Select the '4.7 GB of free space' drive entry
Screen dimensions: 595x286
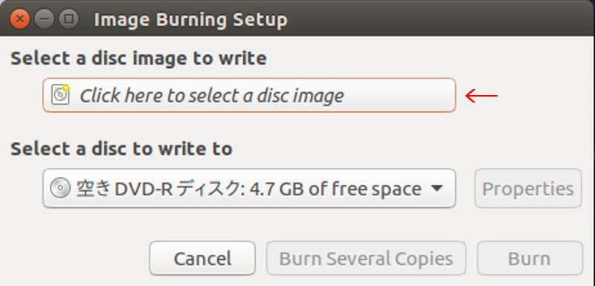tap(335, 189)
